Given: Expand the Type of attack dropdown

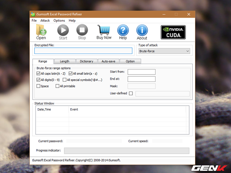Looking at the screenshot, I should 164,51.
